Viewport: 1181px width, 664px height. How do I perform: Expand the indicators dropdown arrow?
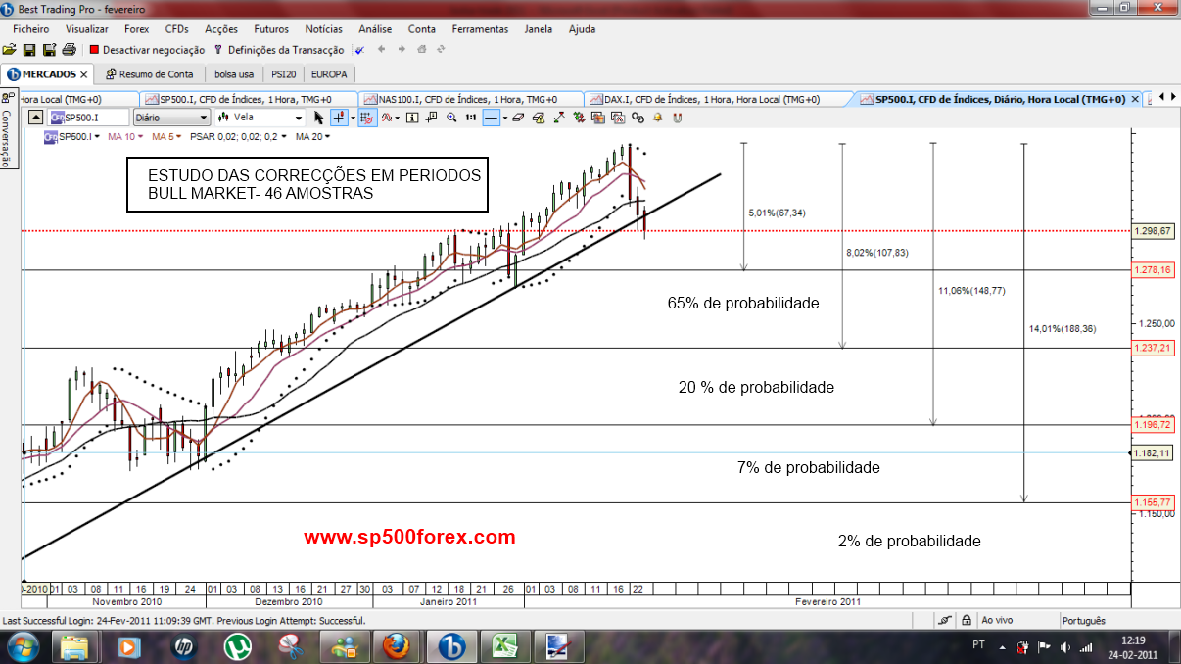click(x=398, y=118)
